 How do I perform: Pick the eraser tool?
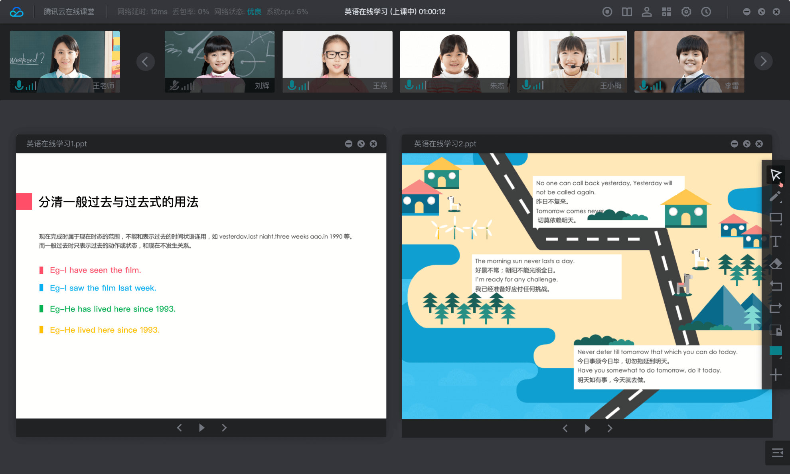coord(775,264)
